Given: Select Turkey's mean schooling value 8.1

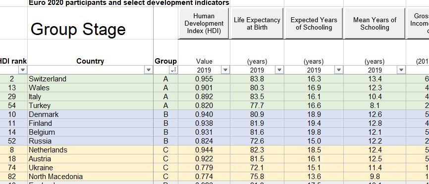Looking at the screenshot, I should 375,105.
